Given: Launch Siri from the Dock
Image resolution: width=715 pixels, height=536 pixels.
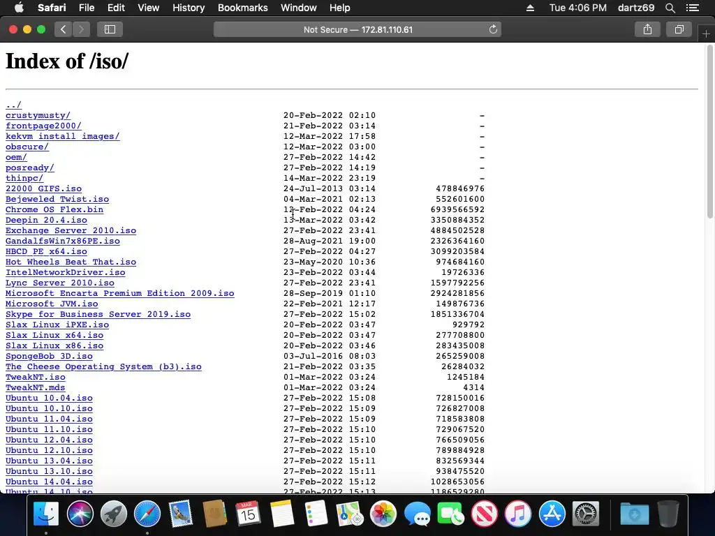Looking at the screenshot, I should pos(80,514).
